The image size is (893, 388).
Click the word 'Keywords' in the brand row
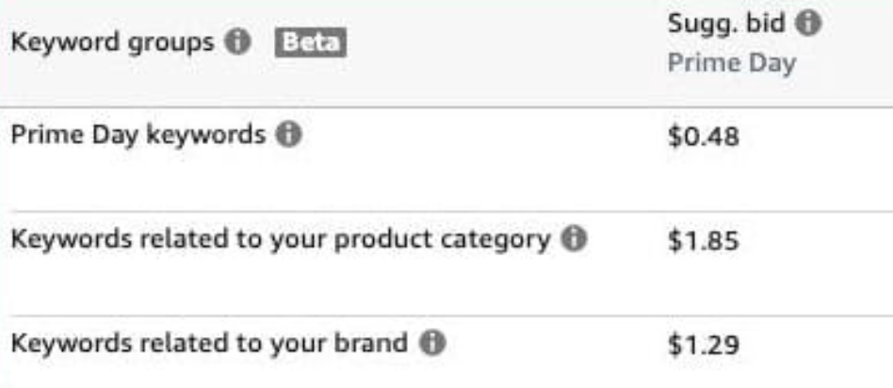(53, 343)
